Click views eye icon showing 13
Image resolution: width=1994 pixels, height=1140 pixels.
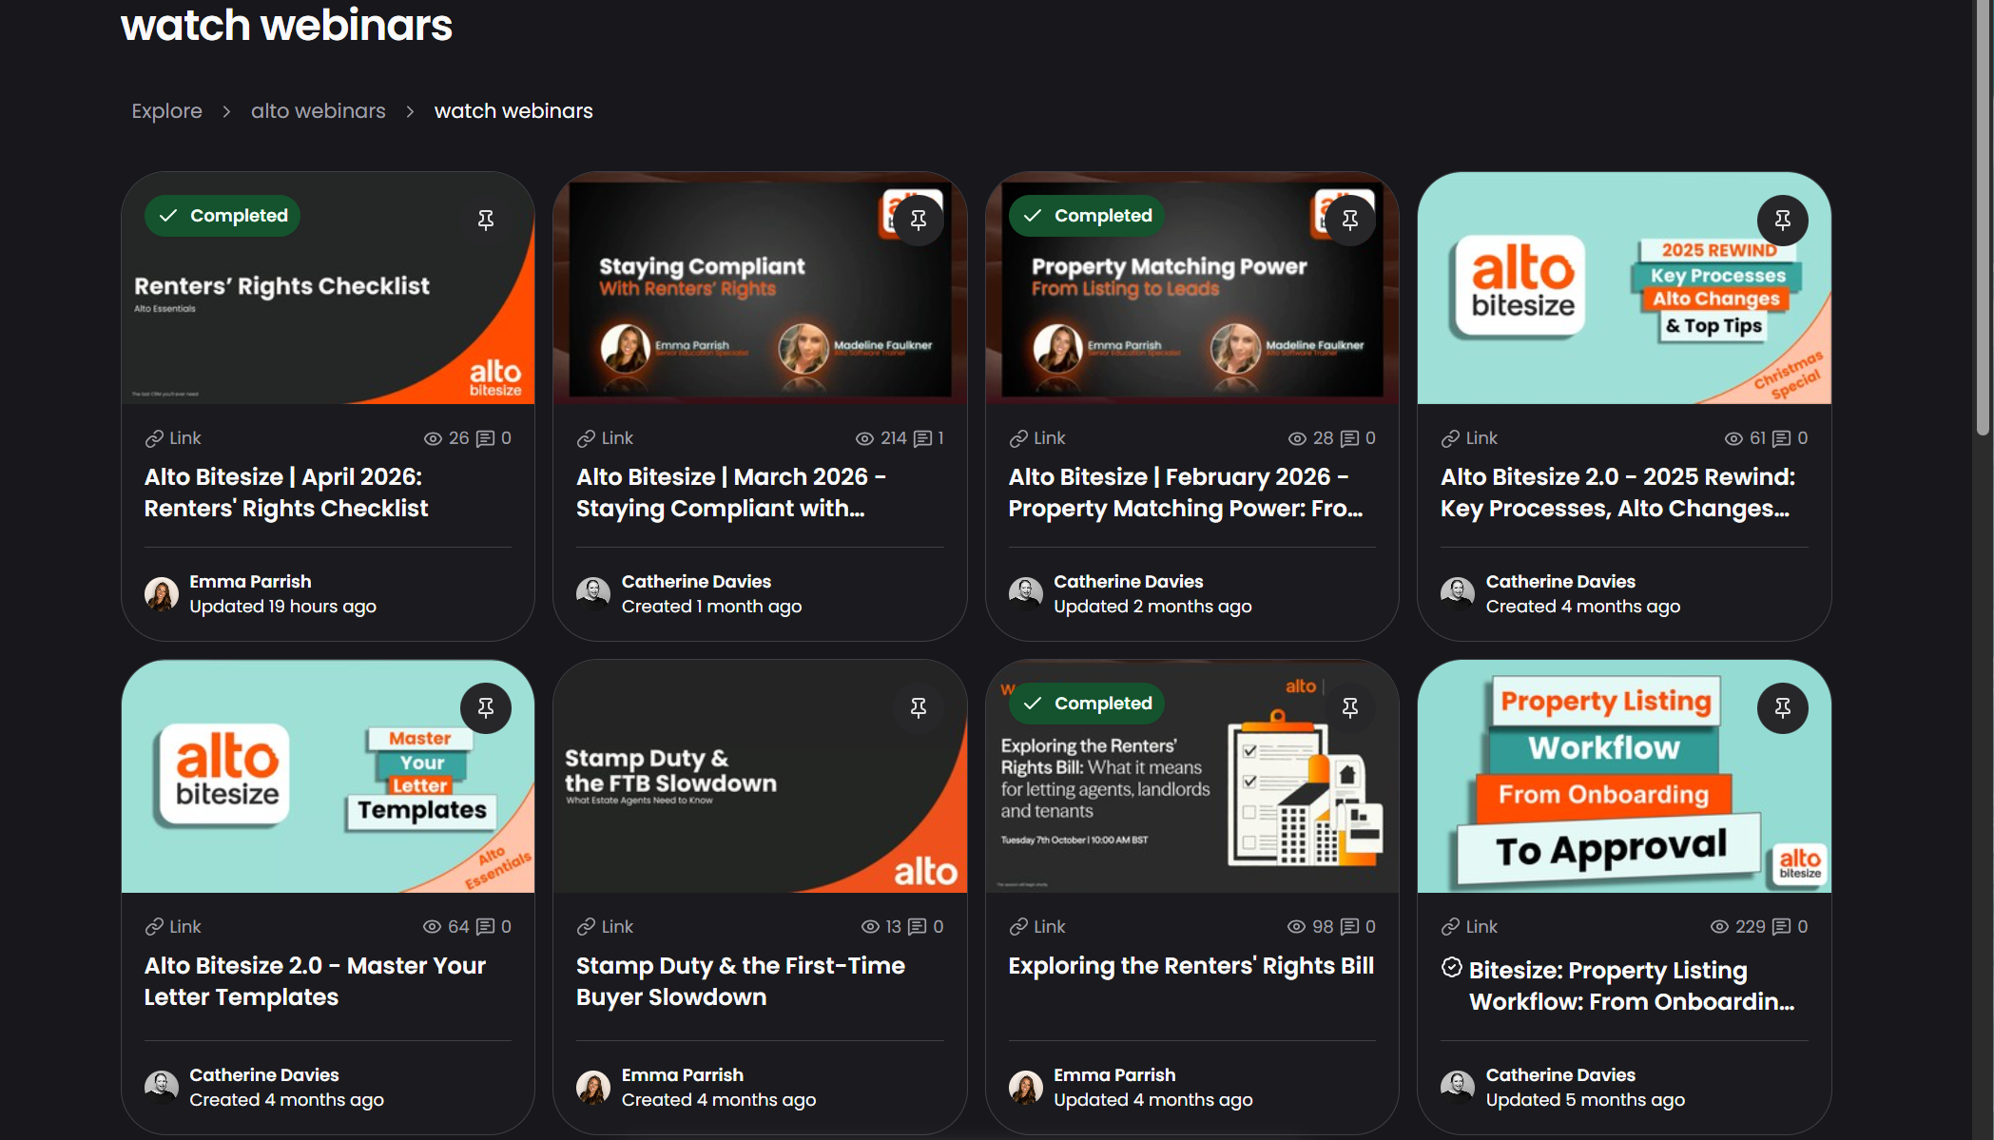pos(870,926)
